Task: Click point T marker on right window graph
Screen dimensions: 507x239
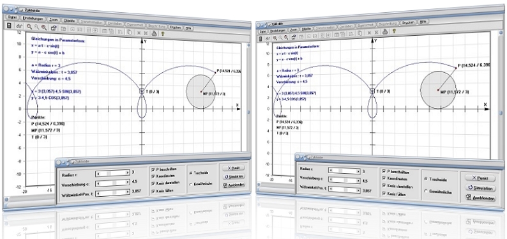Action: click(372, 91)
